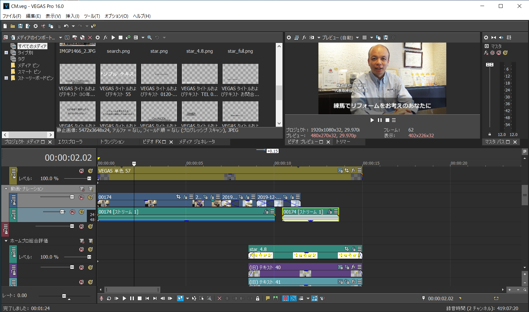The height and width of the screenshot is (312, 529).
Task: Open the オプション(O) menu
Action: 116,16
